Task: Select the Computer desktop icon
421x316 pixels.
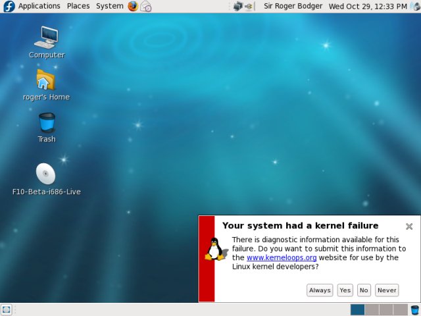Action: 47,42
